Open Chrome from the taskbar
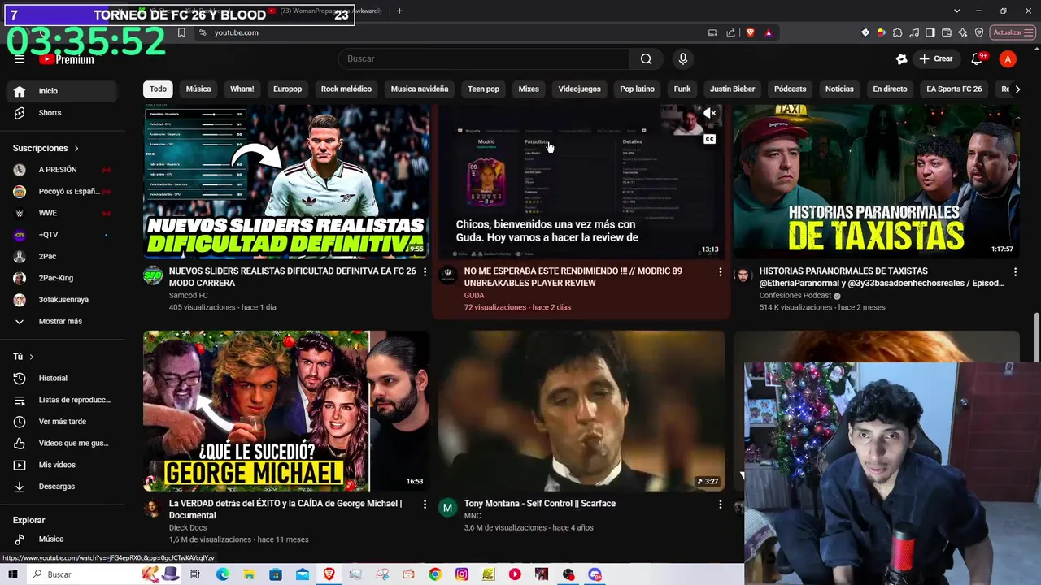 (435, 574)
